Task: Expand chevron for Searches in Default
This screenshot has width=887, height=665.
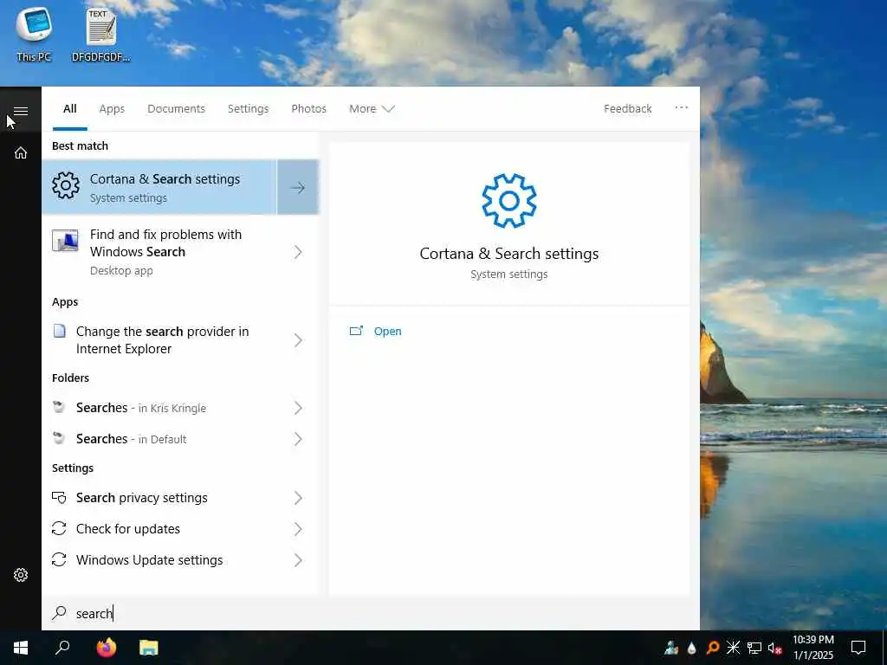Action: click(x=298, y=439)
